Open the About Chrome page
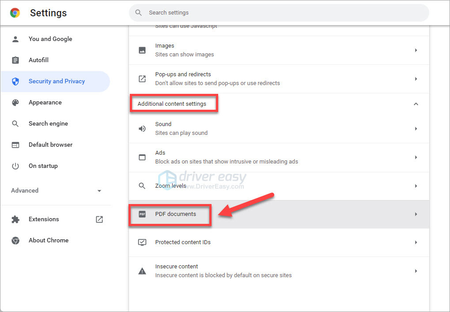Viewport: 450px width, 312px height. [48, 240]
